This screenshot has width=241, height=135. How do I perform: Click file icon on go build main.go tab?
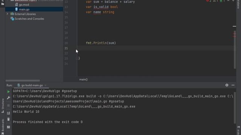pos(19,85)
